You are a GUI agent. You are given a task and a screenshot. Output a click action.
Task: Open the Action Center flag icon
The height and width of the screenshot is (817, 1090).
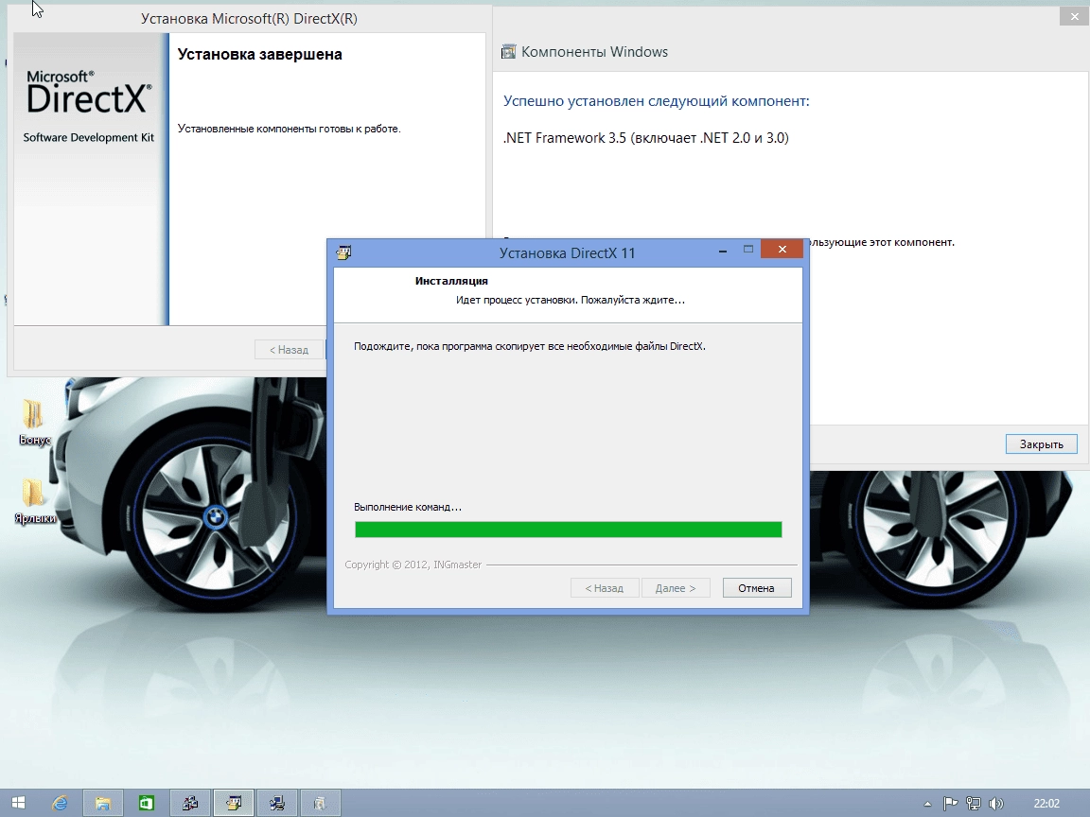coord(950,804)
